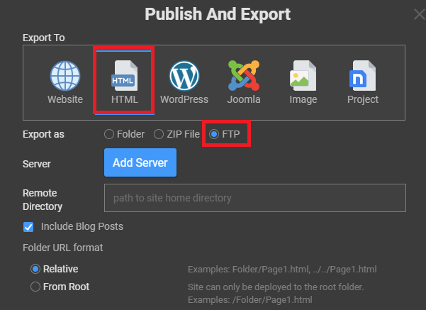This screenshot has width=426, height=310.
Task: Focus the Remote Directory path field
Action: [x=255, y=198]
